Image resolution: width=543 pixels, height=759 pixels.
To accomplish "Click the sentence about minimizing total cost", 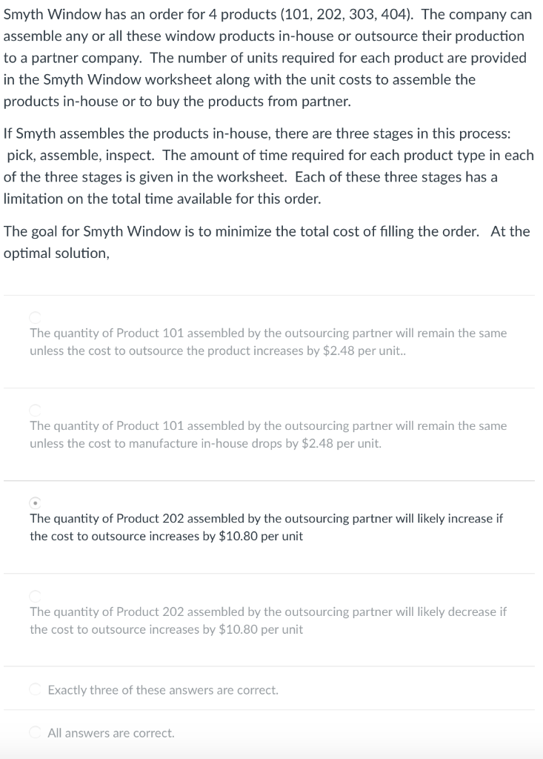I will tap(267, 242).
